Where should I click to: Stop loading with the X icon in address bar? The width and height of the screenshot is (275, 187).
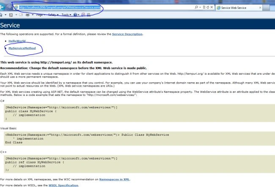[212, 7]
